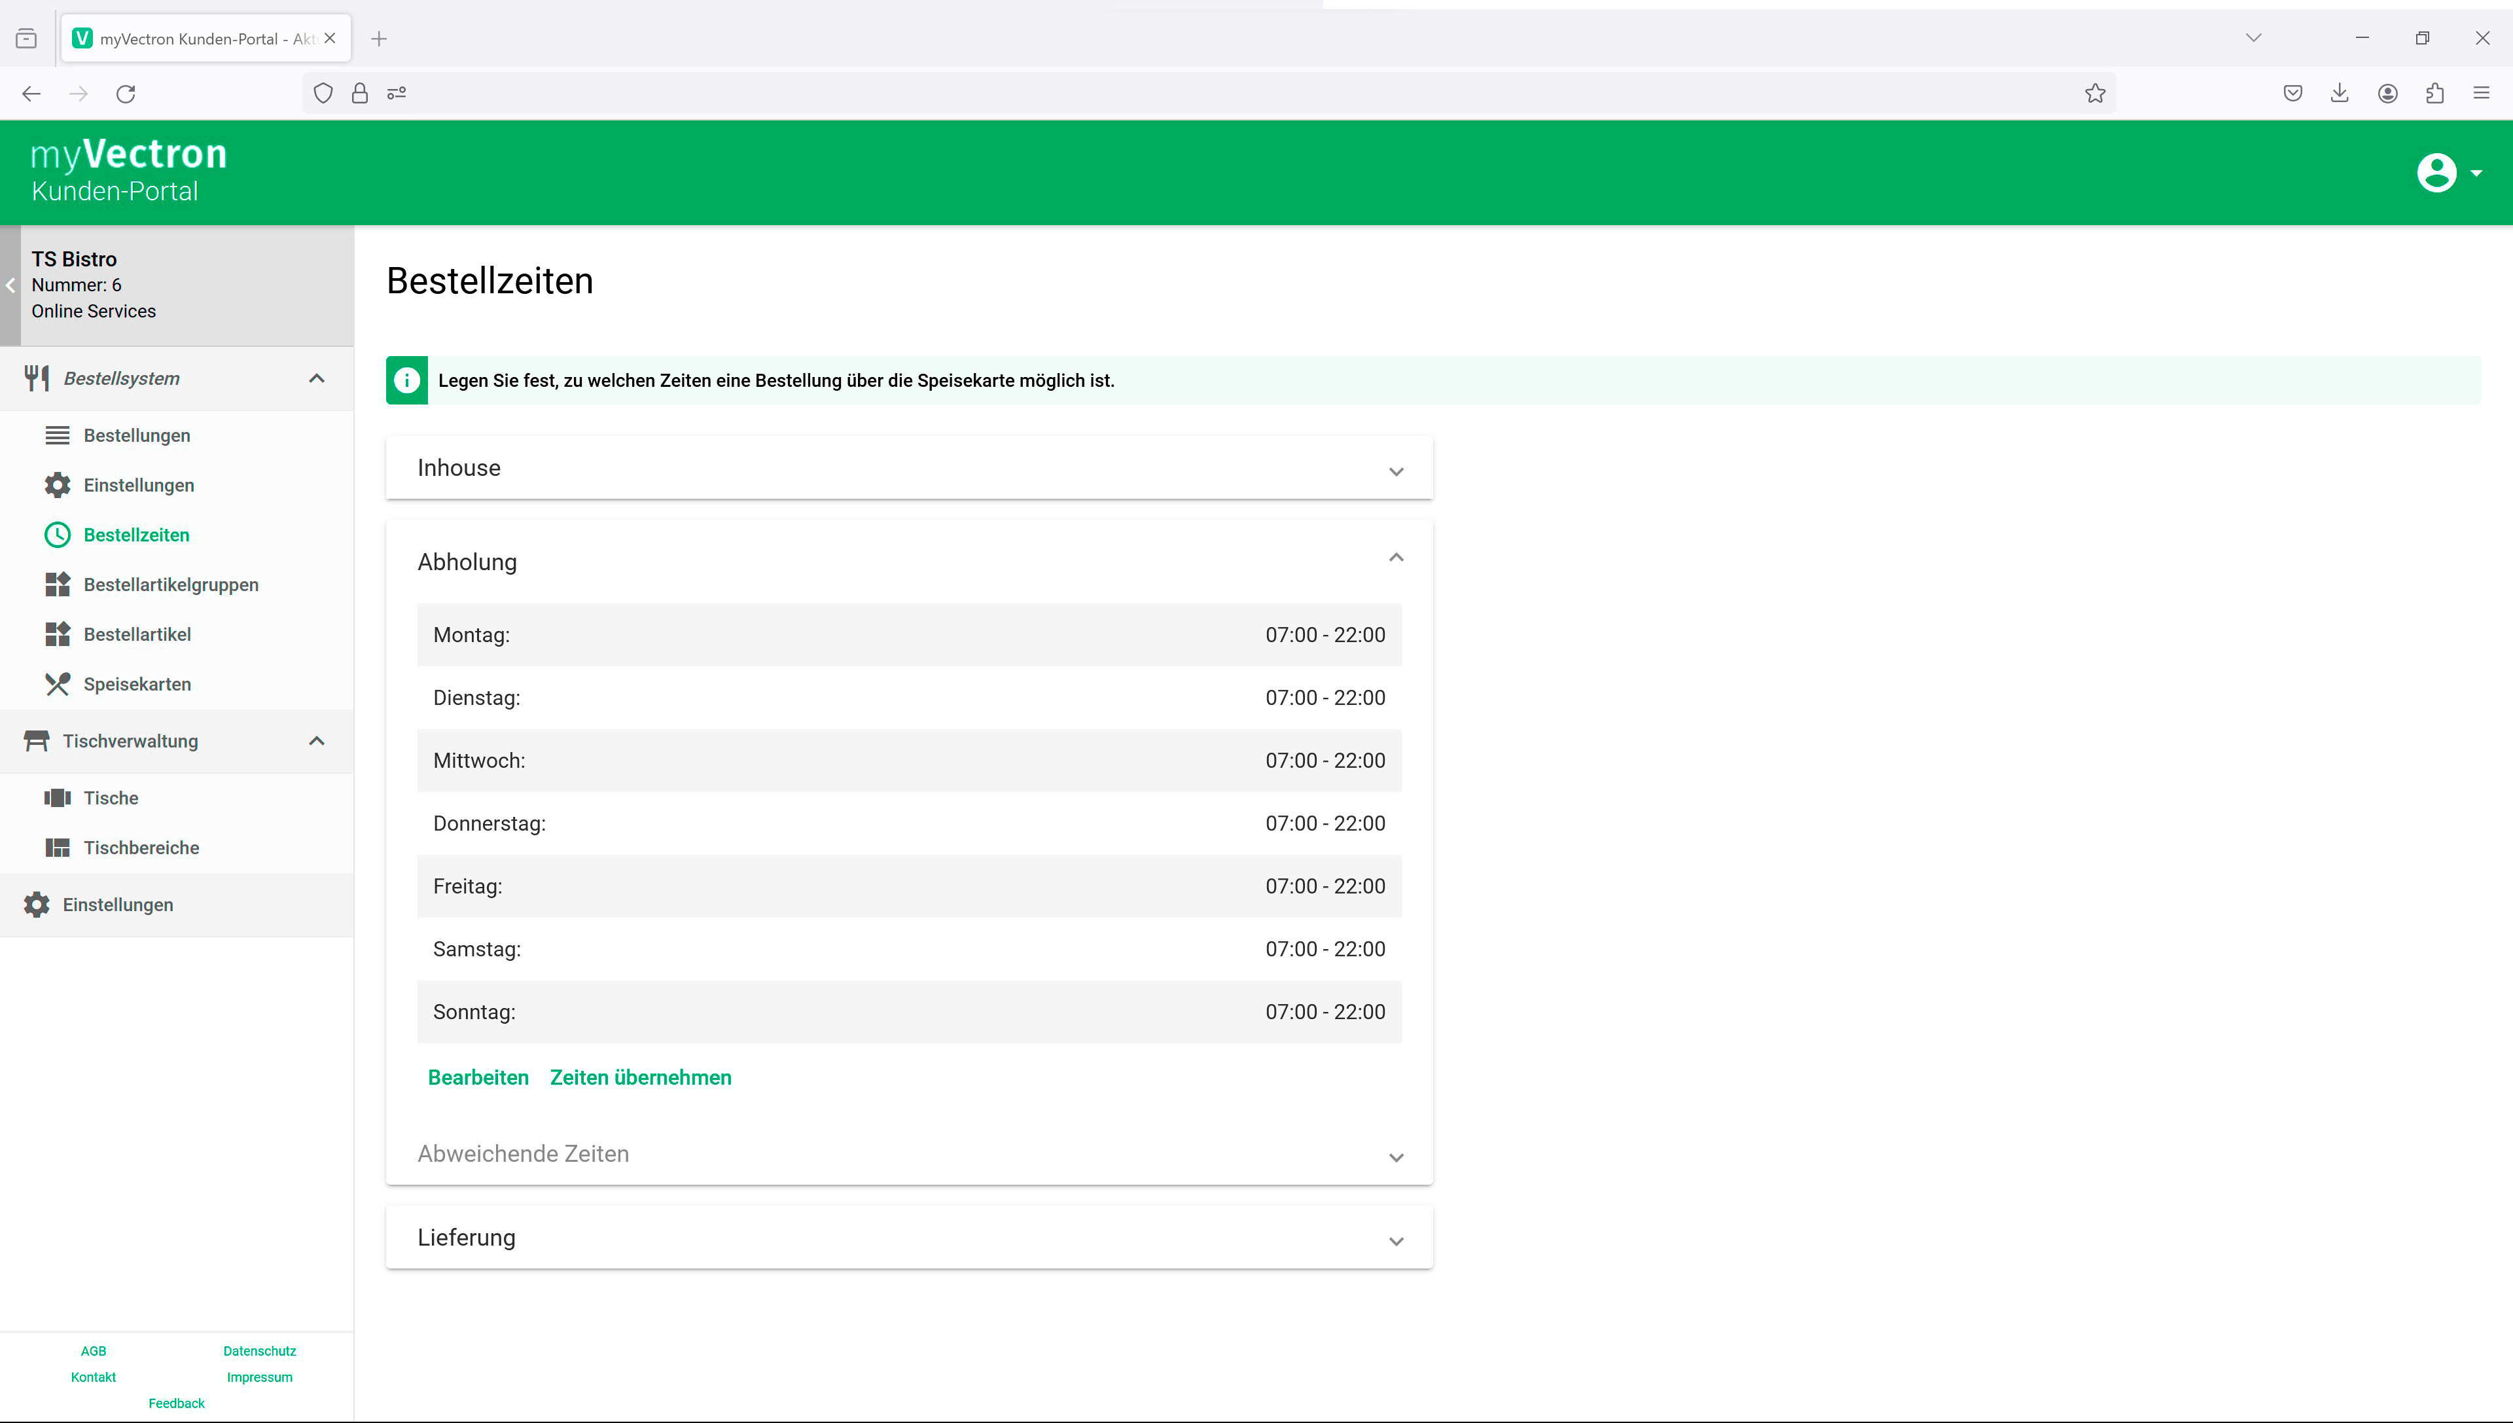The image size is (2513, 1423).
Task: Click the bookmark star in address bar
Action: 2095,94
